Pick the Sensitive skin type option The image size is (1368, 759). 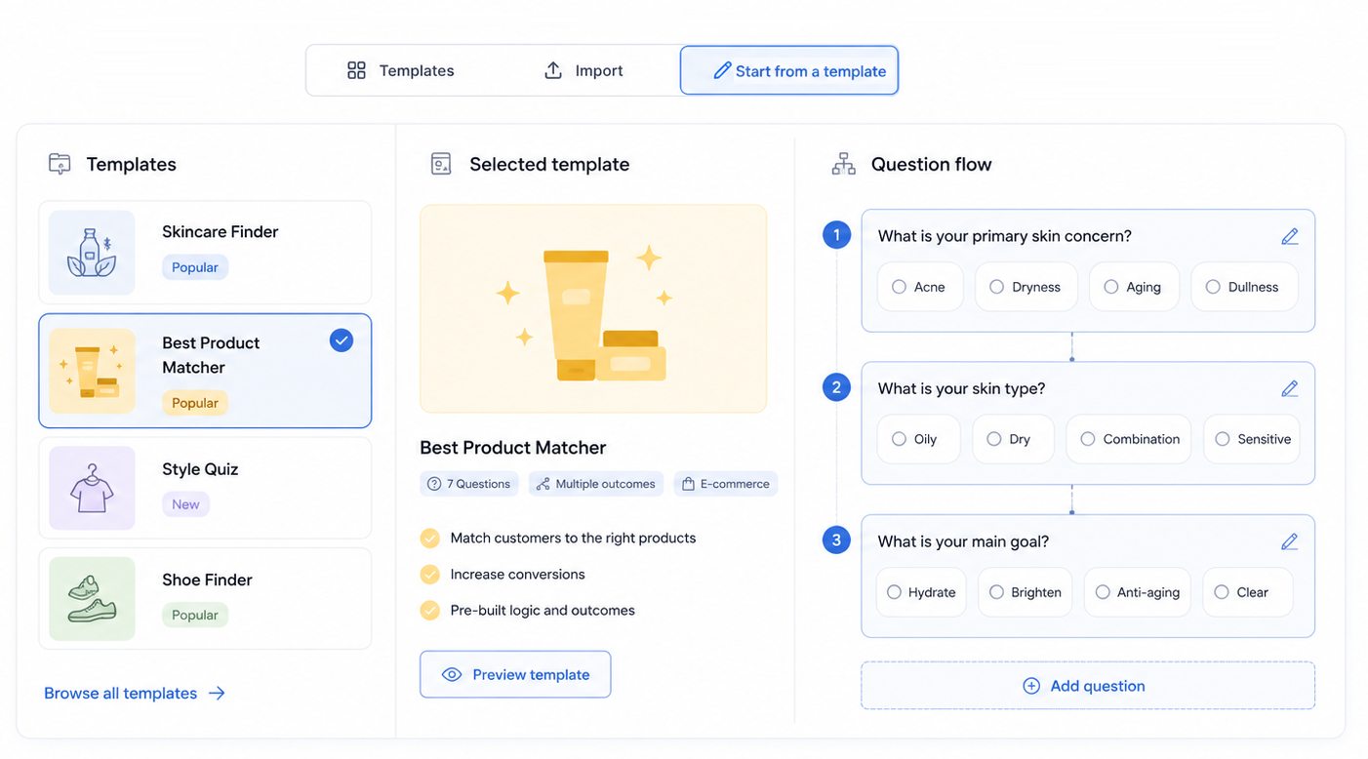[1253, 439]
